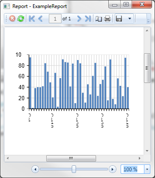Go to the previous page arrow

point(40,19)
